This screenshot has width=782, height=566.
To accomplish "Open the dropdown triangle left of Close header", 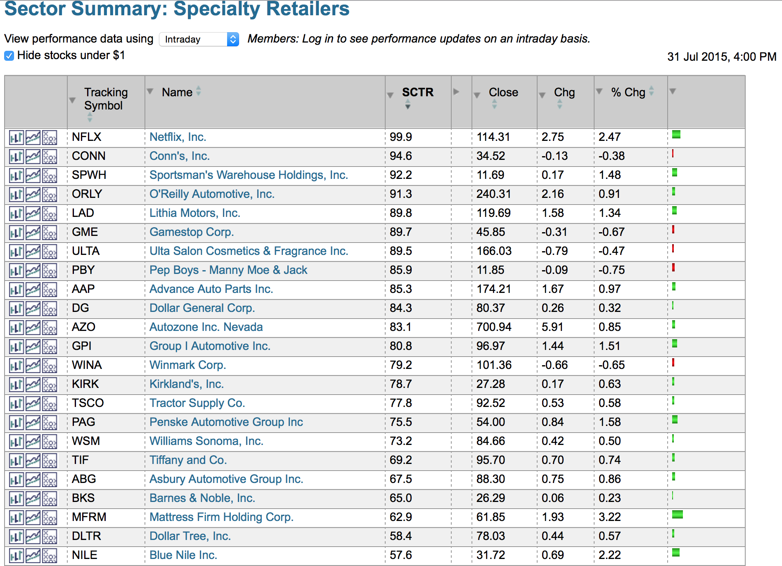I will tap(477, 95).
